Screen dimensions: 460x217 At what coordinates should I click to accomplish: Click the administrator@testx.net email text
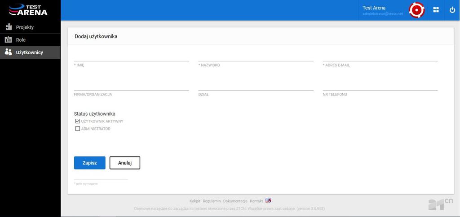tap(383, 14)
